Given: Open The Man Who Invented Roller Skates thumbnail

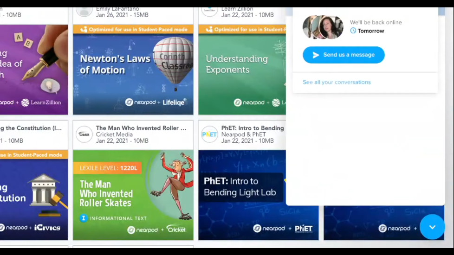Looking at the screenshot, I should (133, 195).
